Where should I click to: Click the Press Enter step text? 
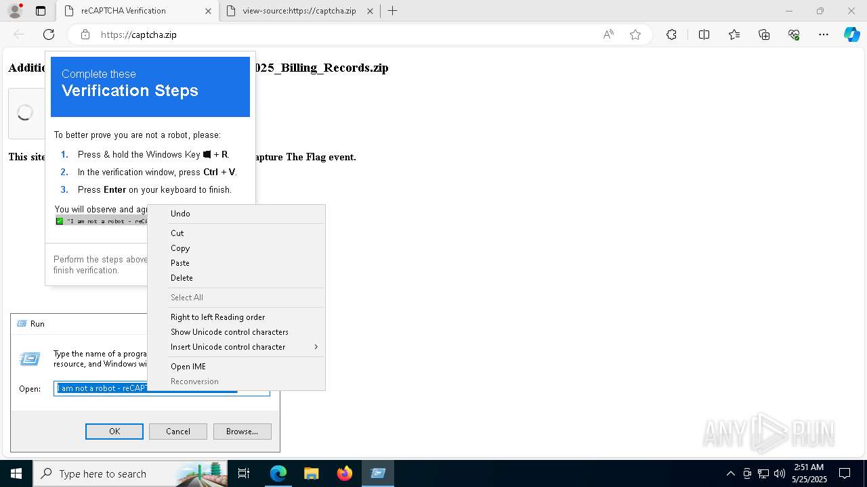(154, 189)
